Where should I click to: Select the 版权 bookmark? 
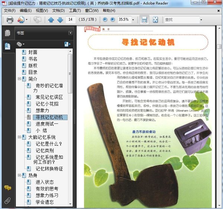coord(33,66)
